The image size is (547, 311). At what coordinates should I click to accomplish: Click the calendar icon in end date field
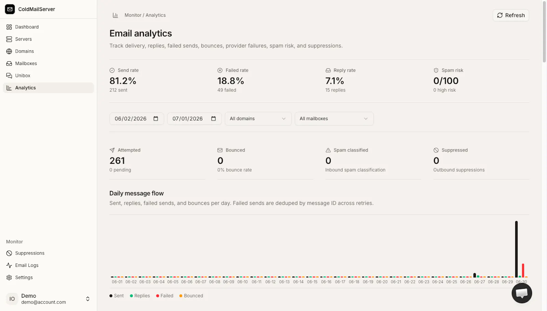click(x=214, y=119)
